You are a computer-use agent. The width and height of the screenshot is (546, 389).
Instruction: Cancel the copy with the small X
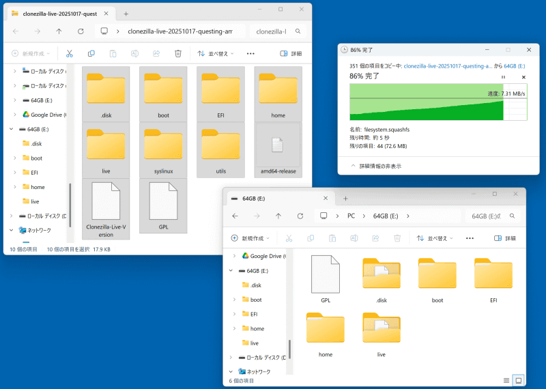click(523, 77)
